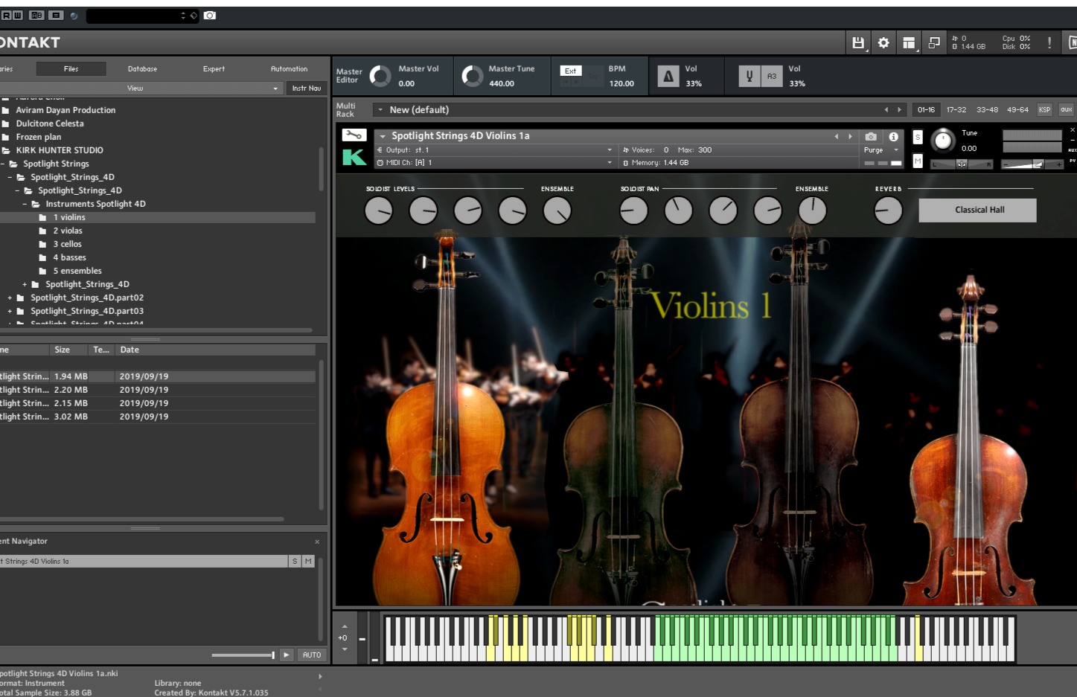Expand the Spotlight_Strings_4D.part03 folder
The image size is (1077, 697).
10,311
